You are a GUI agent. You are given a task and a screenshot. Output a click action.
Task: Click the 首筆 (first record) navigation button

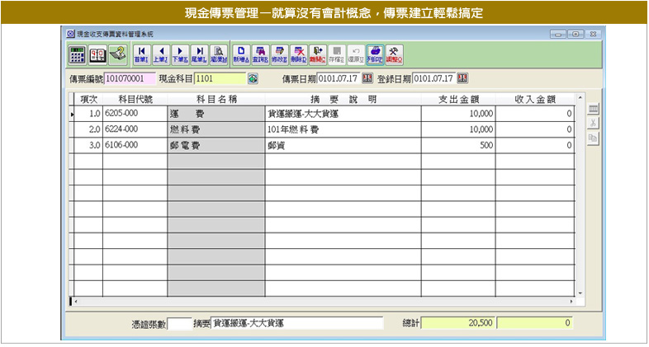click(140, 54)
